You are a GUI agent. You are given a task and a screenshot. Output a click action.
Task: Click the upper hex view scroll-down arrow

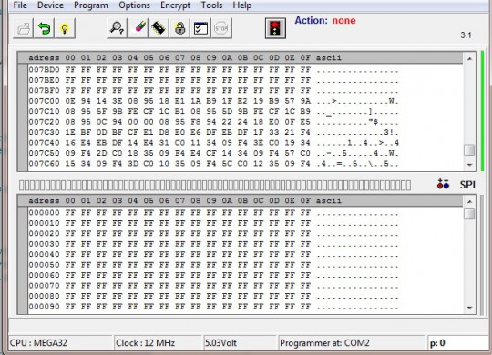(x=469, y=165)
